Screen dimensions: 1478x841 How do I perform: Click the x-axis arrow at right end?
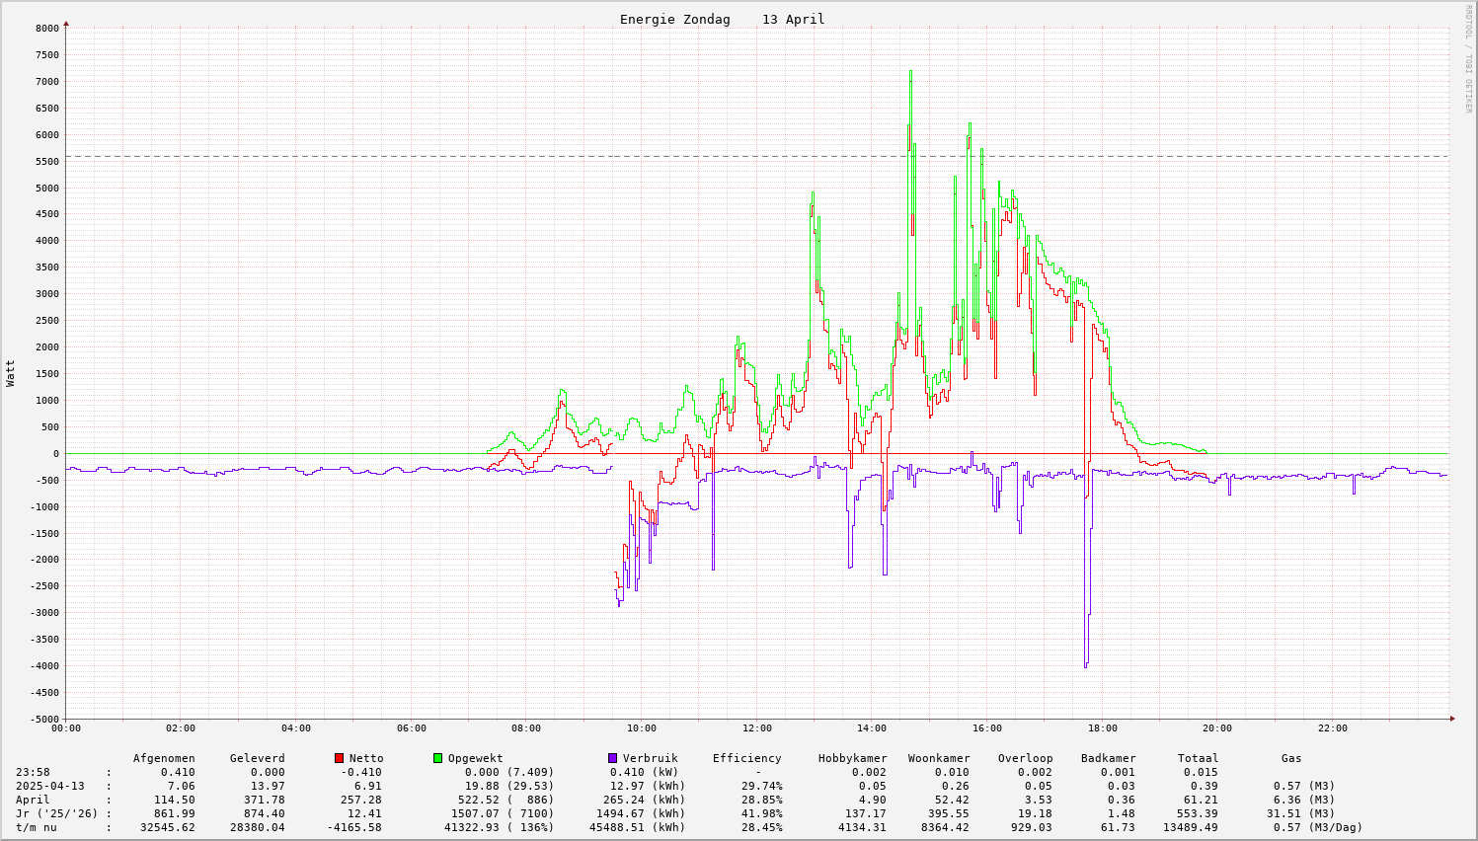pos(1452,719)
